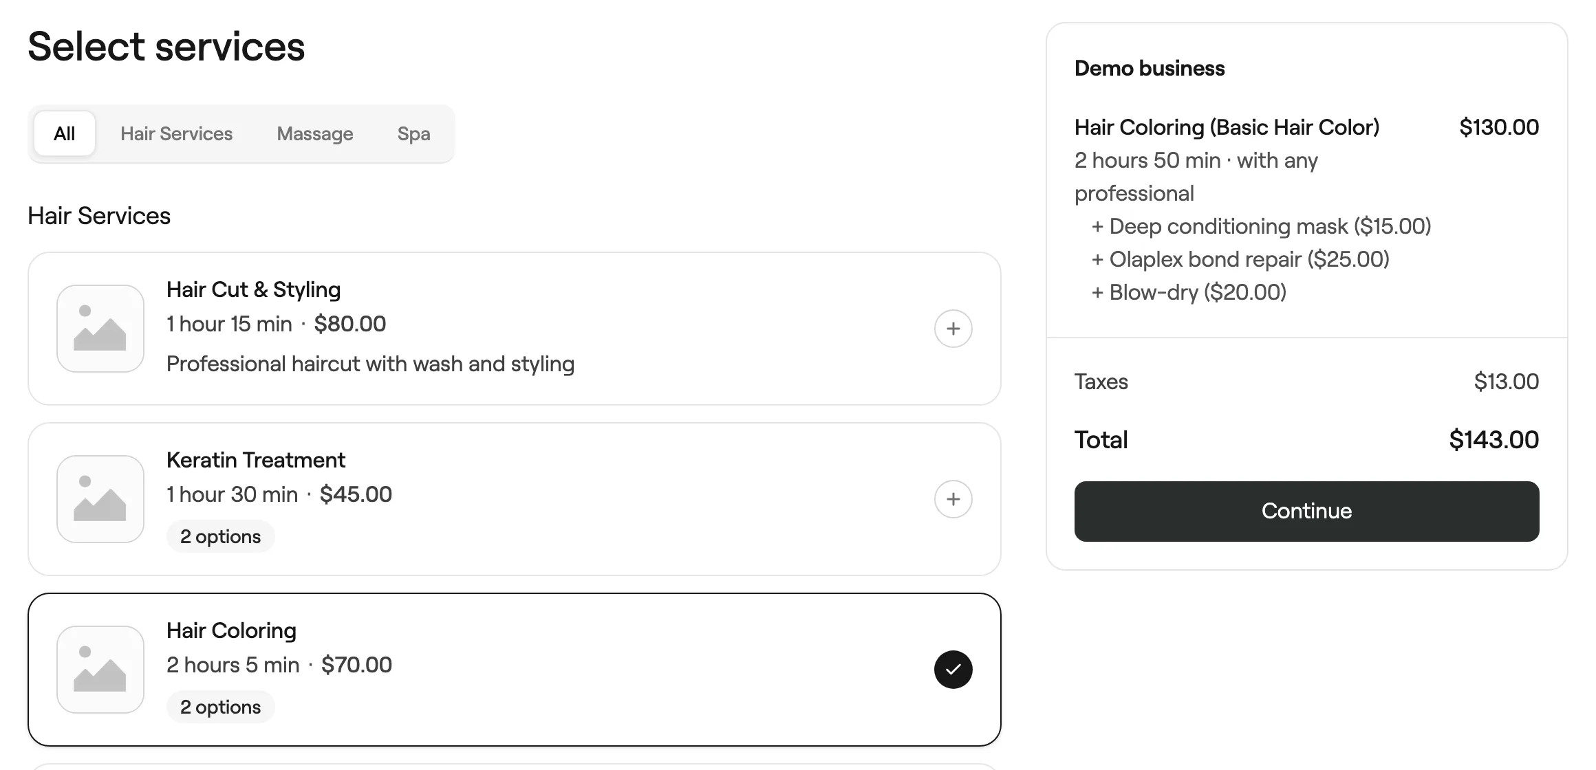Switch to the All tab

65,133
